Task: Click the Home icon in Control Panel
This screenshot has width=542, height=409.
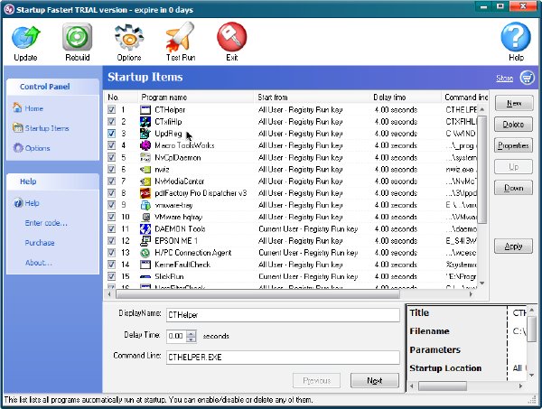Action: click(x=17, y=108)
